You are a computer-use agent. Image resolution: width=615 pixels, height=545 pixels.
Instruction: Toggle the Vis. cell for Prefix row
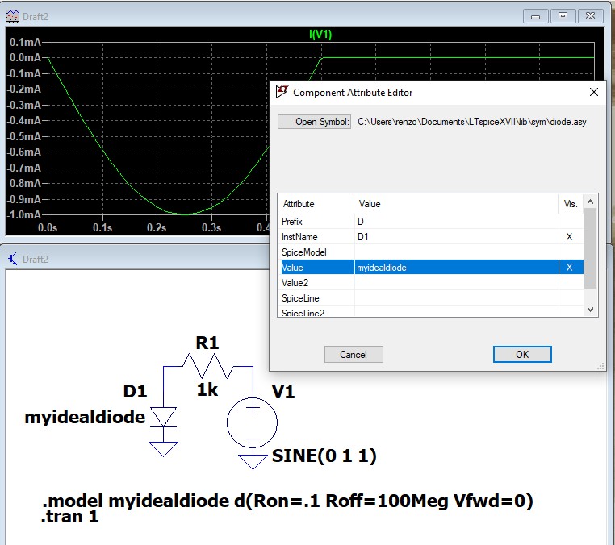[x=570, y=221]
